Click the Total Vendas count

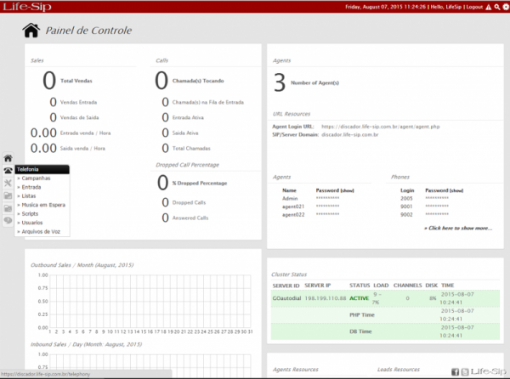coord(49,81)
